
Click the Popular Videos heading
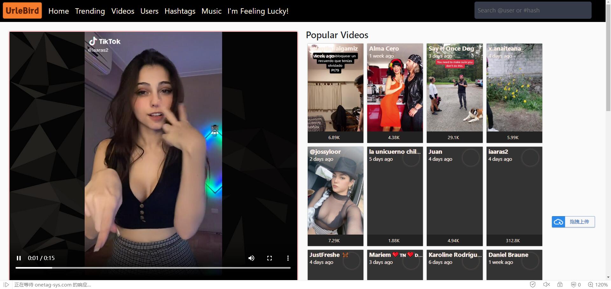point(337,35)
